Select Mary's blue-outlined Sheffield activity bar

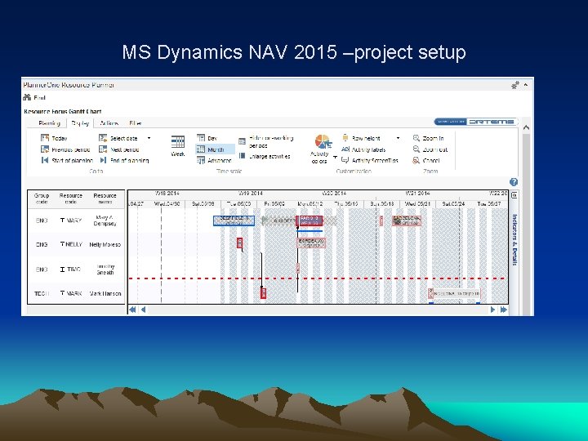click(x=234, y=220)
